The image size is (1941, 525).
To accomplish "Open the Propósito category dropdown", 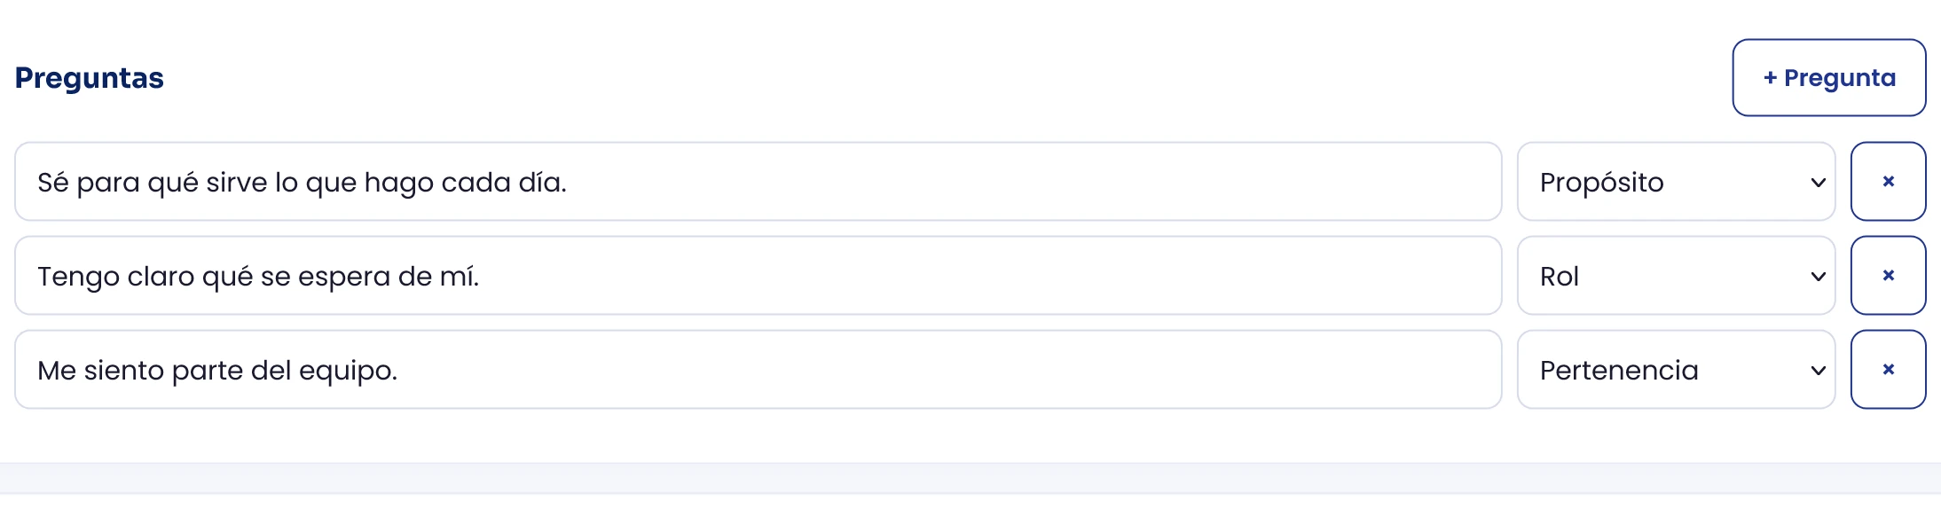I will click(x=1676, y=181).
